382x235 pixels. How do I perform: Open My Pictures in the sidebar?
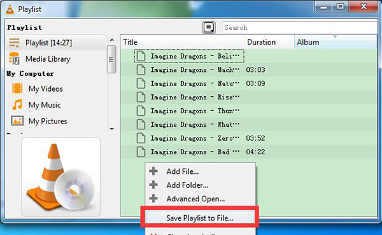coord(48,121)
